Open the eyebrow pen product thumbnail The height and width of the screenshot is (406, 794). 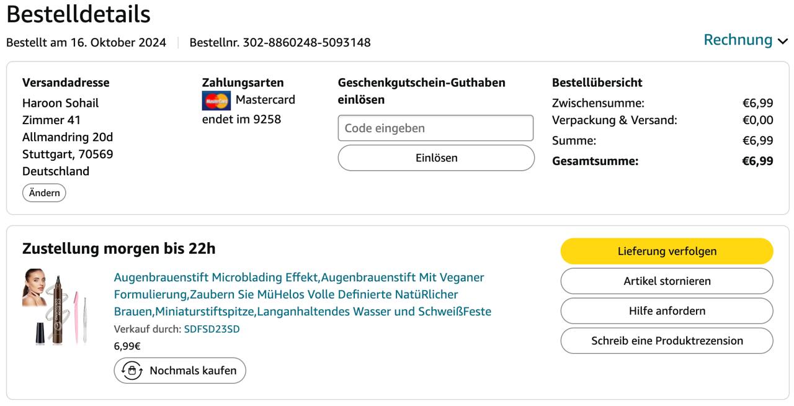click(x=56, y=306)
